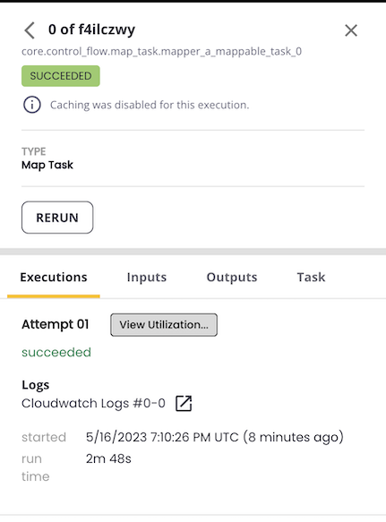Click the Map Task type label

tap(47, 165)
